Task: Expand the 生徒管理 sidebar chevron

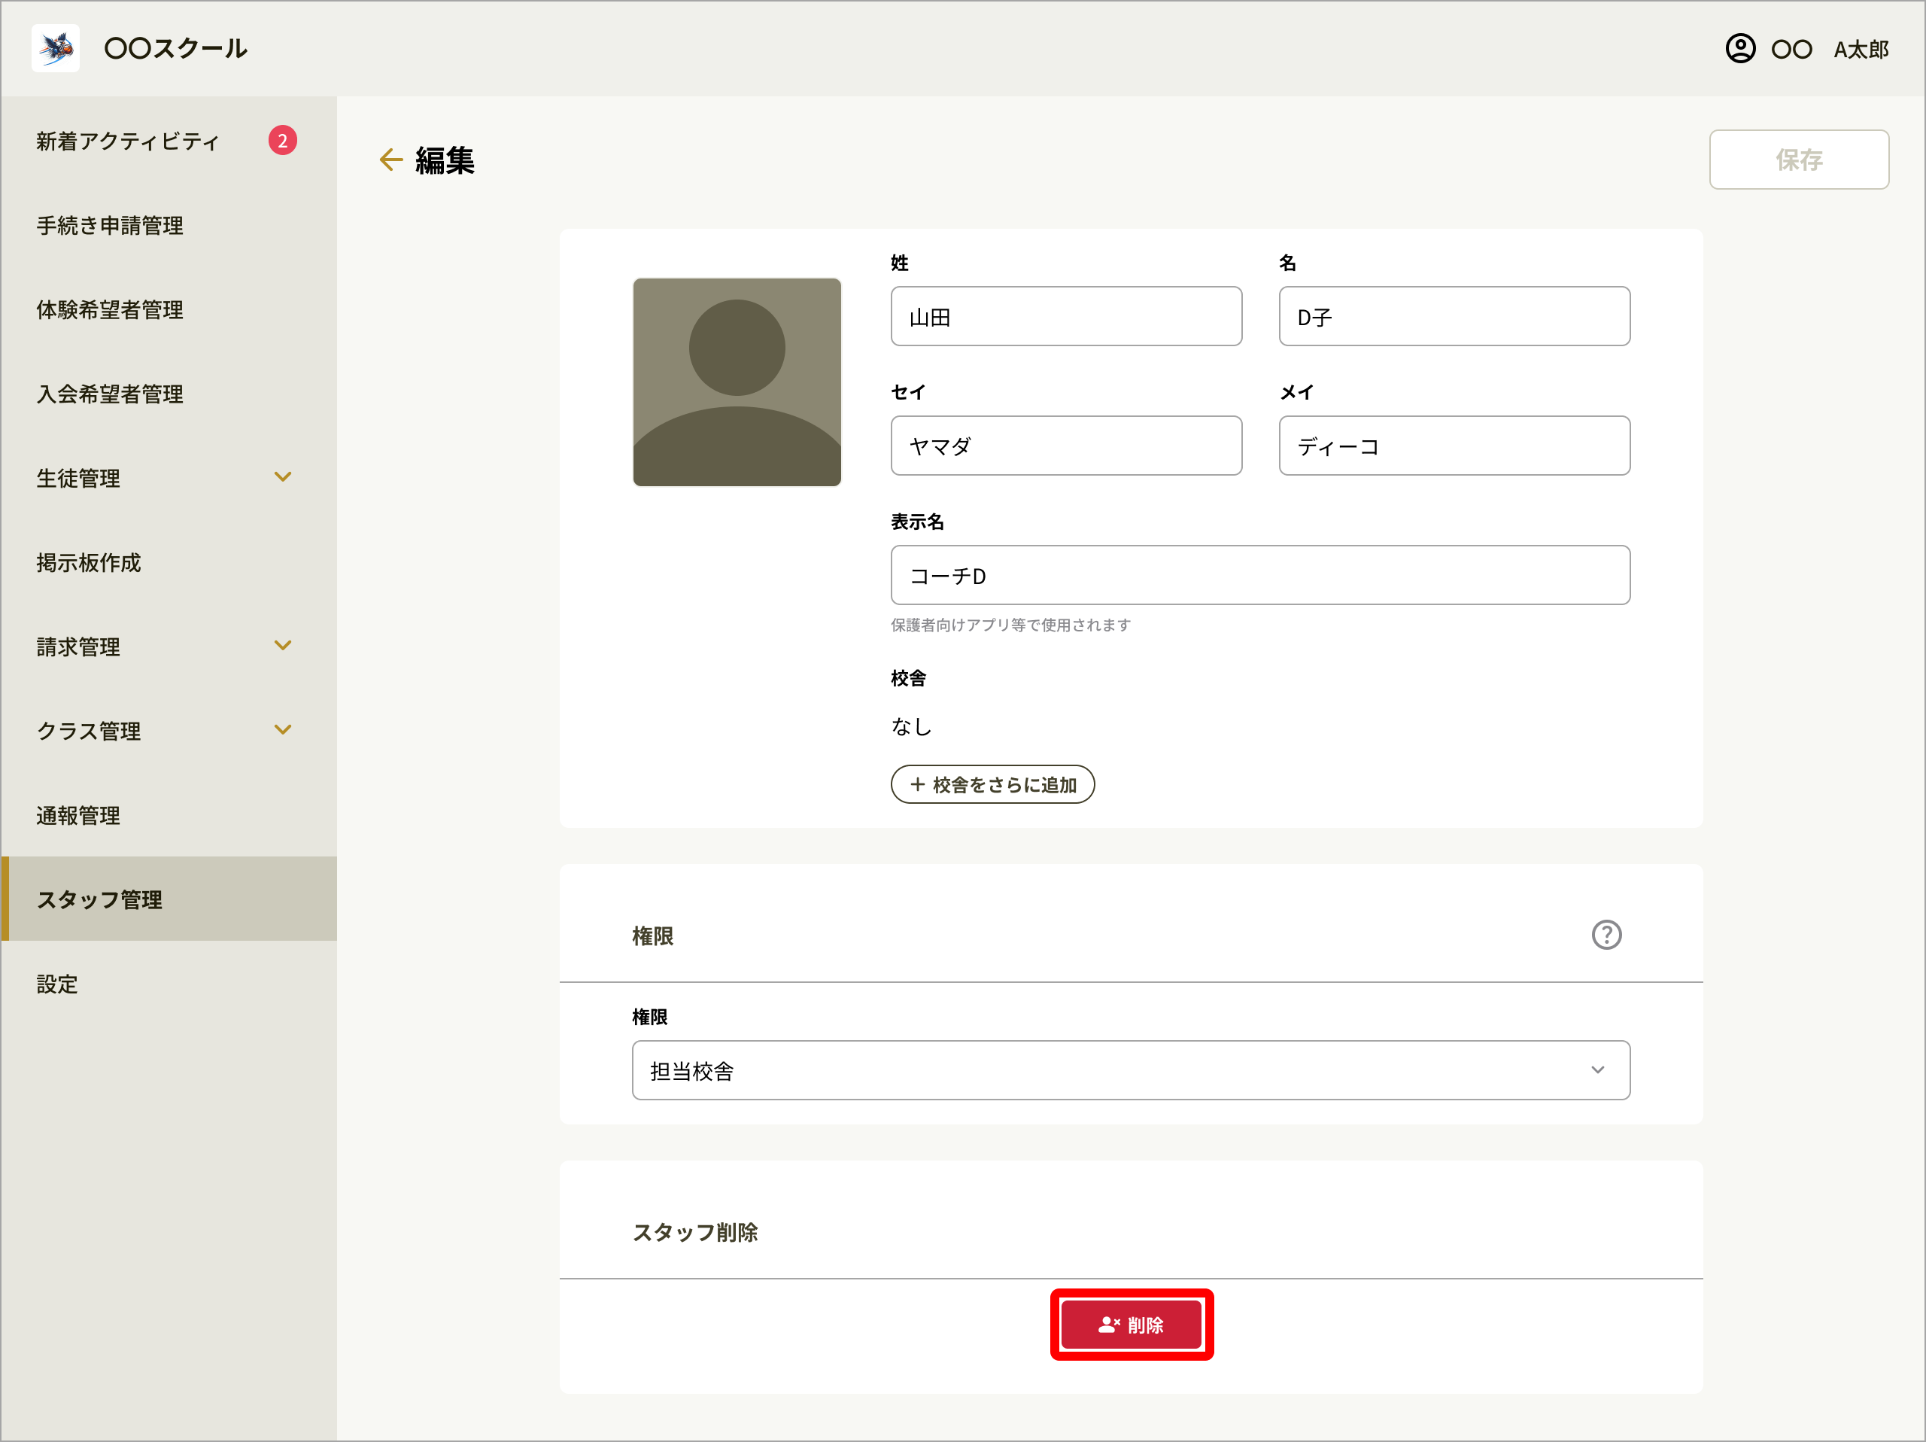Action: [282, 476]
